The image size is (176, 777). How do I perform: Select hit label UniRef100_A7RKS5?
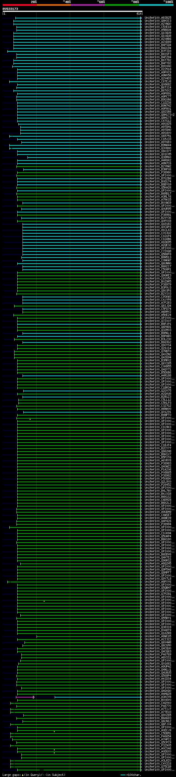tap(158, 200)
